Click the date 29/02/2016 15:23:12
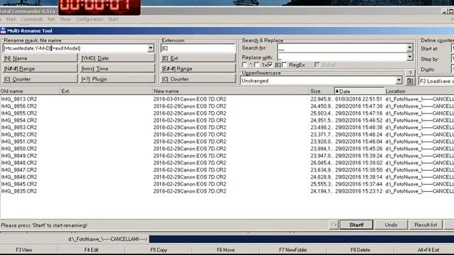Image resolution: width=454 pixels, height=255 pixels. 359,191
